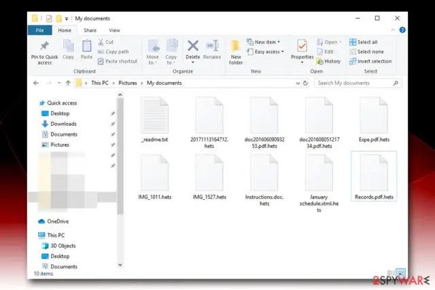Select the _readme.txt file
The width and height of the screenshot is (435, 290).
[x=155, y=120]
